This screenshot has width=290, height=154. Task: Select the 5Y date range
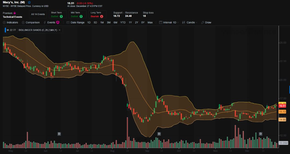click(143, 23)
